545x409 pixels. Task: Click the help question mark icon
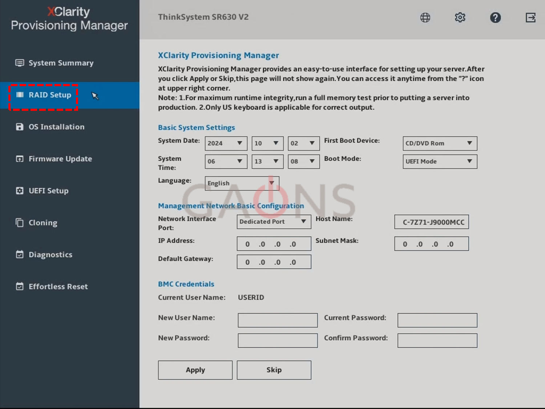point(495,17)
